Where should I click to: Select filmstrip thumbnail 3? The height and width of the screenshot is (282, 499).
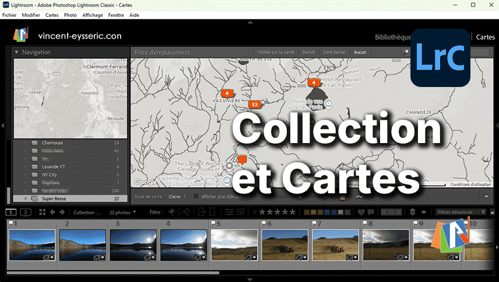[x=133, y=245]
